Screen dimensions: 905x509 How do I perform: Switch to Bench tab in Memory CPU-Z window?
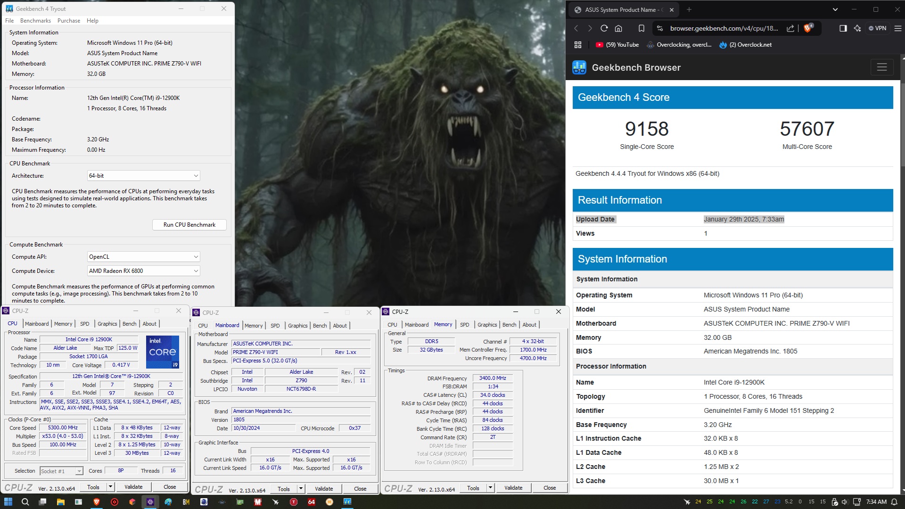(x=509, y=325)
